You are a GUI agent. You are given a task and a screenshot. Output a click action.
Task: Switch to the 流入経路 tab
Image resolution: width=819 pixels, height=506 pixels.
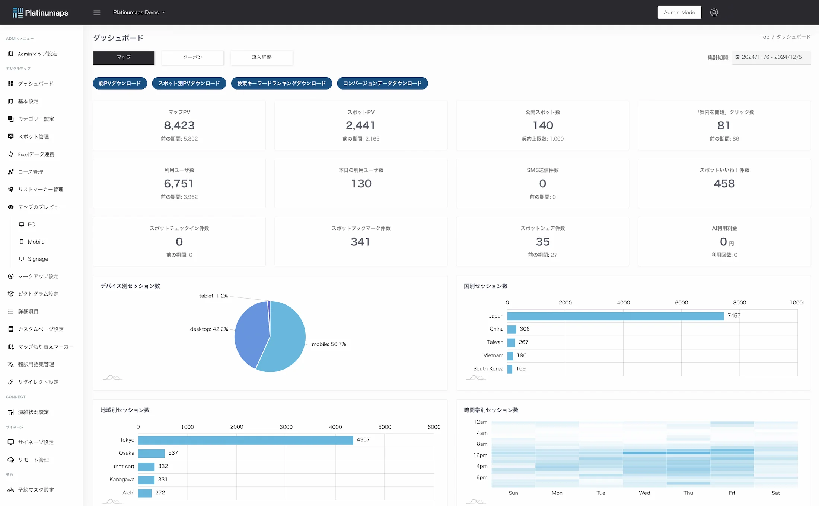[x=261, y=57]
